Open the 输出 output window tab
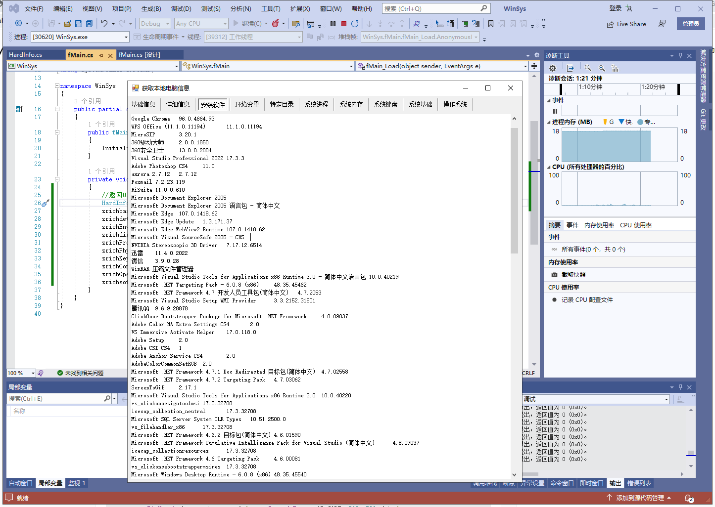Screen dimensions: 715x507 (x=615, y=483)
